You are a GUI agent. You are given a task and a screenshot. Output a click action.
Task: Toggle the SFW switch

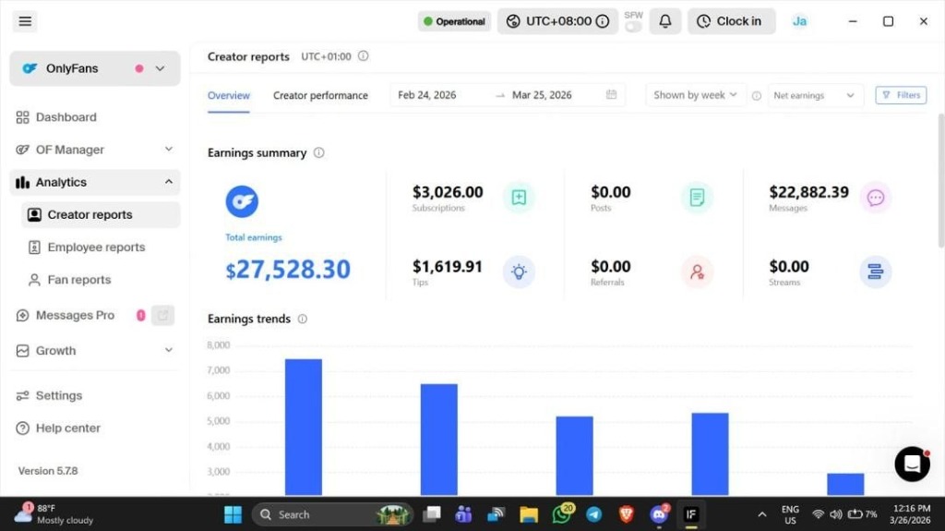tap(633, 27)
